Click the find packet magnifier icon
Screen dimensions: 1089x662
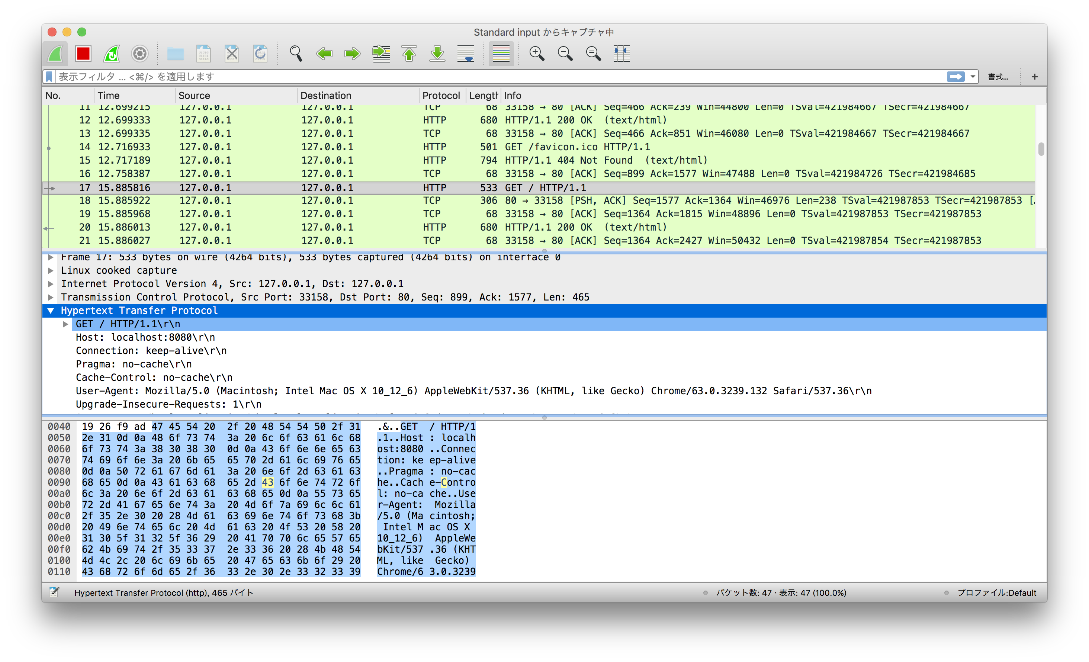tap(296, 54)
